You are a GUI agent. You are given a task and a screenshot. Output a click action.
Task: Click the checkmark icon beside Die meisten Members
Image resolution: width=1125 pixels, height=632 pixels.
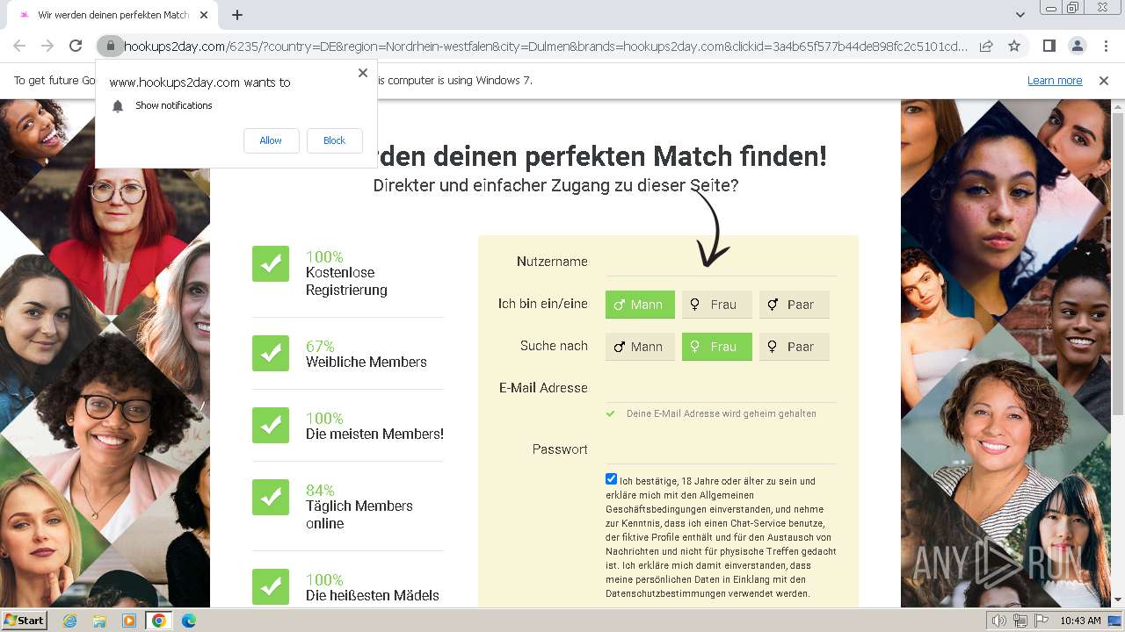(x=271, y=425)
